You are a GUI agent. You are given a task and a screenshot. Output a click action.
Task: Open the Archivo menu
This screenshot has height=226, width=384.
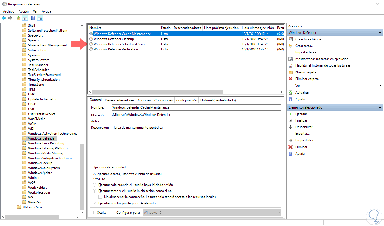[8, 11]
